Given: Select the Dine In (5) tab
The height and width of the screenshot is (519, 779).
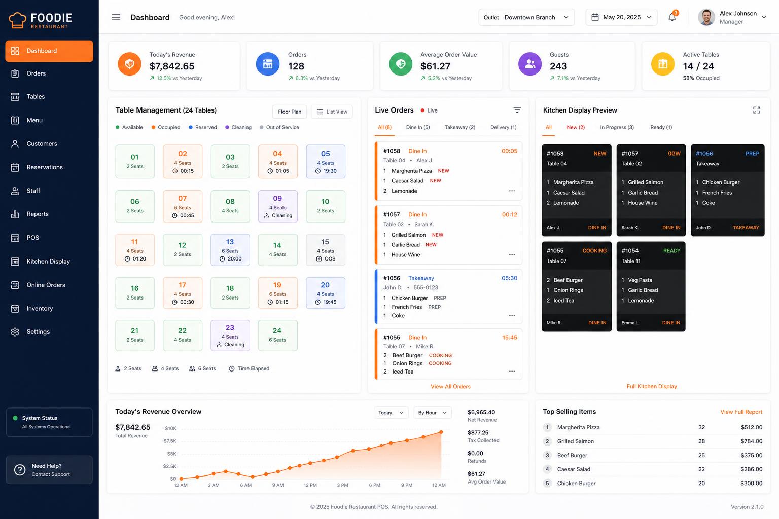Looking at the screenshot, I should coord(418,127).
